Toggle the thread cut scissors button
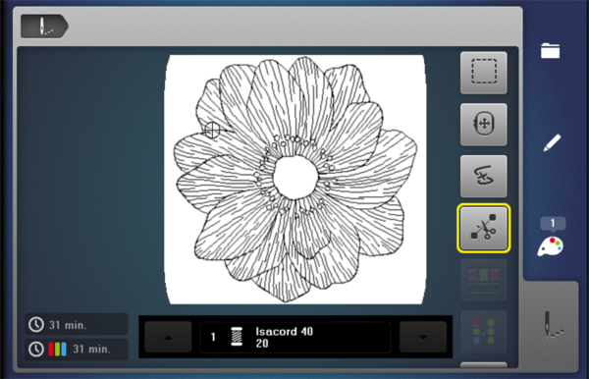The width and height of the screenshot is (589, 379). tap(484, 228)
